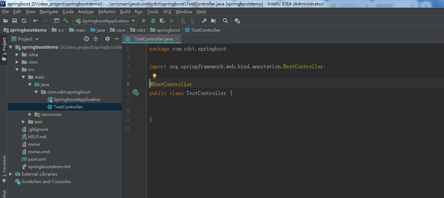The width and height of the screenshot is (444, 198).
Task: Open the SpringbootApplication run configuration dropdown
Action: coord(105,21)
